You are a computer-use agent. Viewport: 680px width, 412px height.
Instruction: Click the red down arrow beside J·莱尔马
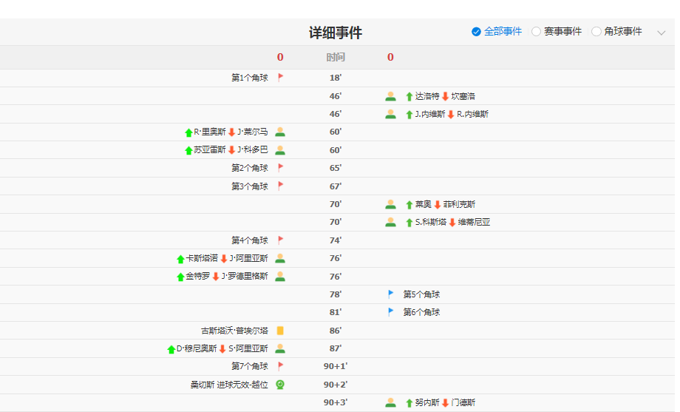(x=231, y=132)
